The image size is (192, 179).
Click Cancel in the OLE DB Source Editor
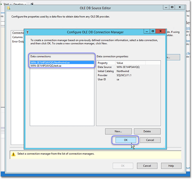click(147, 166)
